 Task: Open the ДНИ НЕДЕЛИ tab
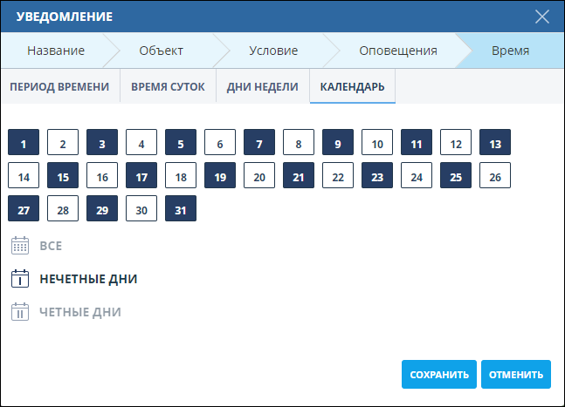click(262, 86)
